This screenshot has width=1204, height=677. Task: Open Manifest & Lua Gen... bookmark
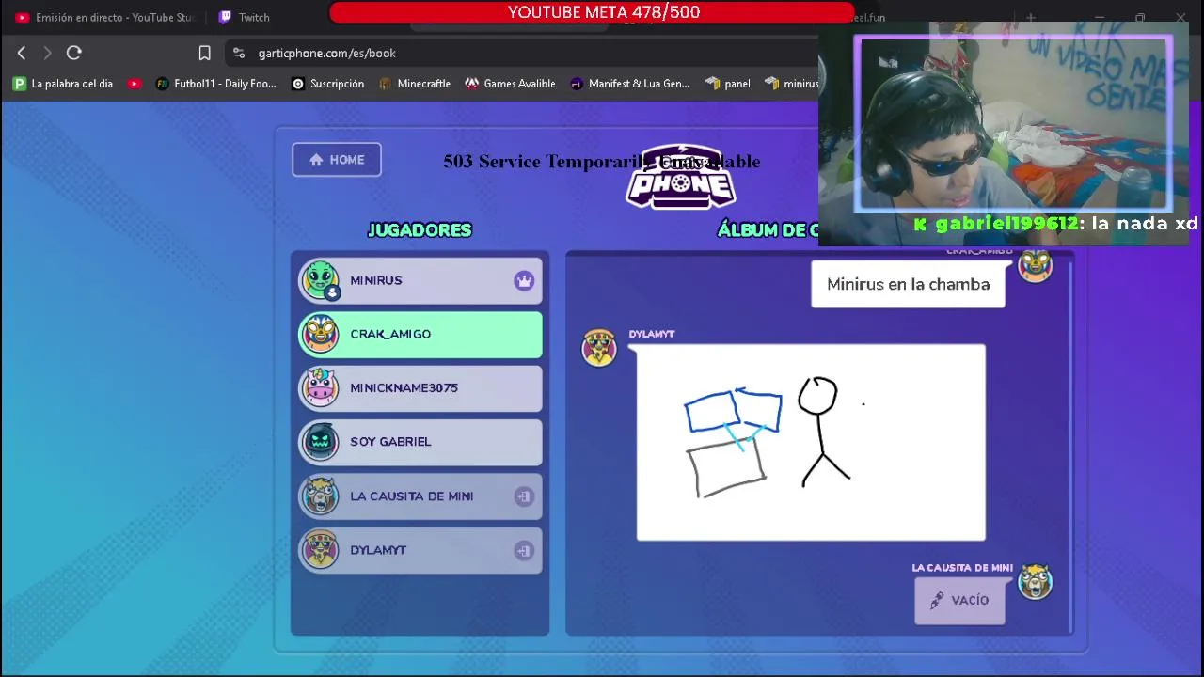coord(630,84)
